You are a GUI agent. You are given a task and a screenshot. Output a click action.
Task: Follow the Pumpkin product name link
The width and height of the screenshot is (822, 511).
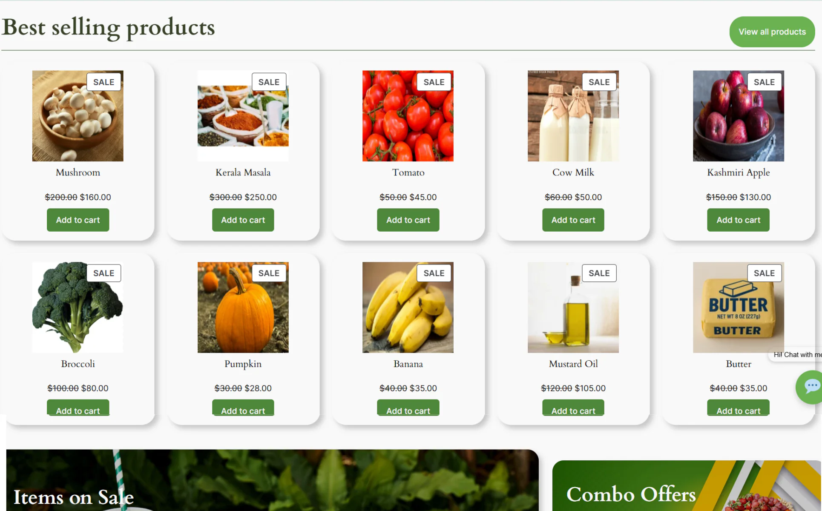243,364
